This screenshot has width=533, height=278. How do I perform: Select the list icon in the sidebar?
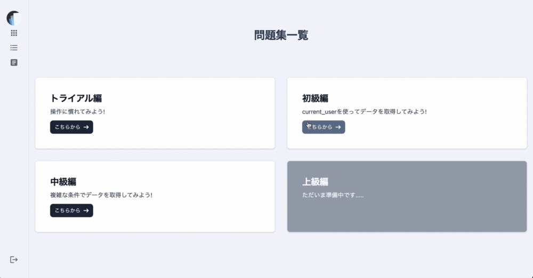(x=14, y=47)
